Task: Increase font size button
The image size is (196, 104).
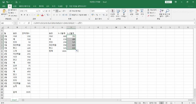Action: click(x=46, y=11)
